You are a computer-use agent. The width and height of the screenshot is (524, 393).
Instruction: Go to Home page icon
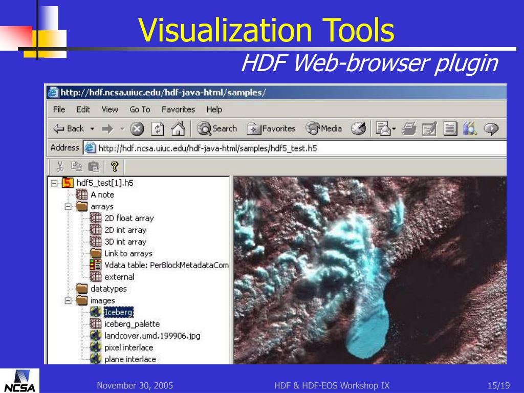[178, 128]
